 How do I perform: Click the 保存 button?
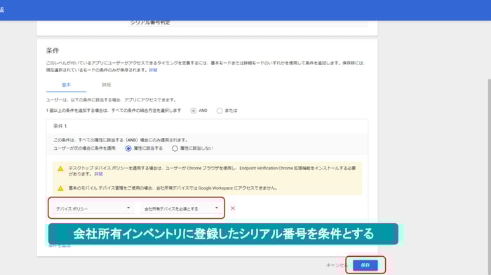point(365,265)
